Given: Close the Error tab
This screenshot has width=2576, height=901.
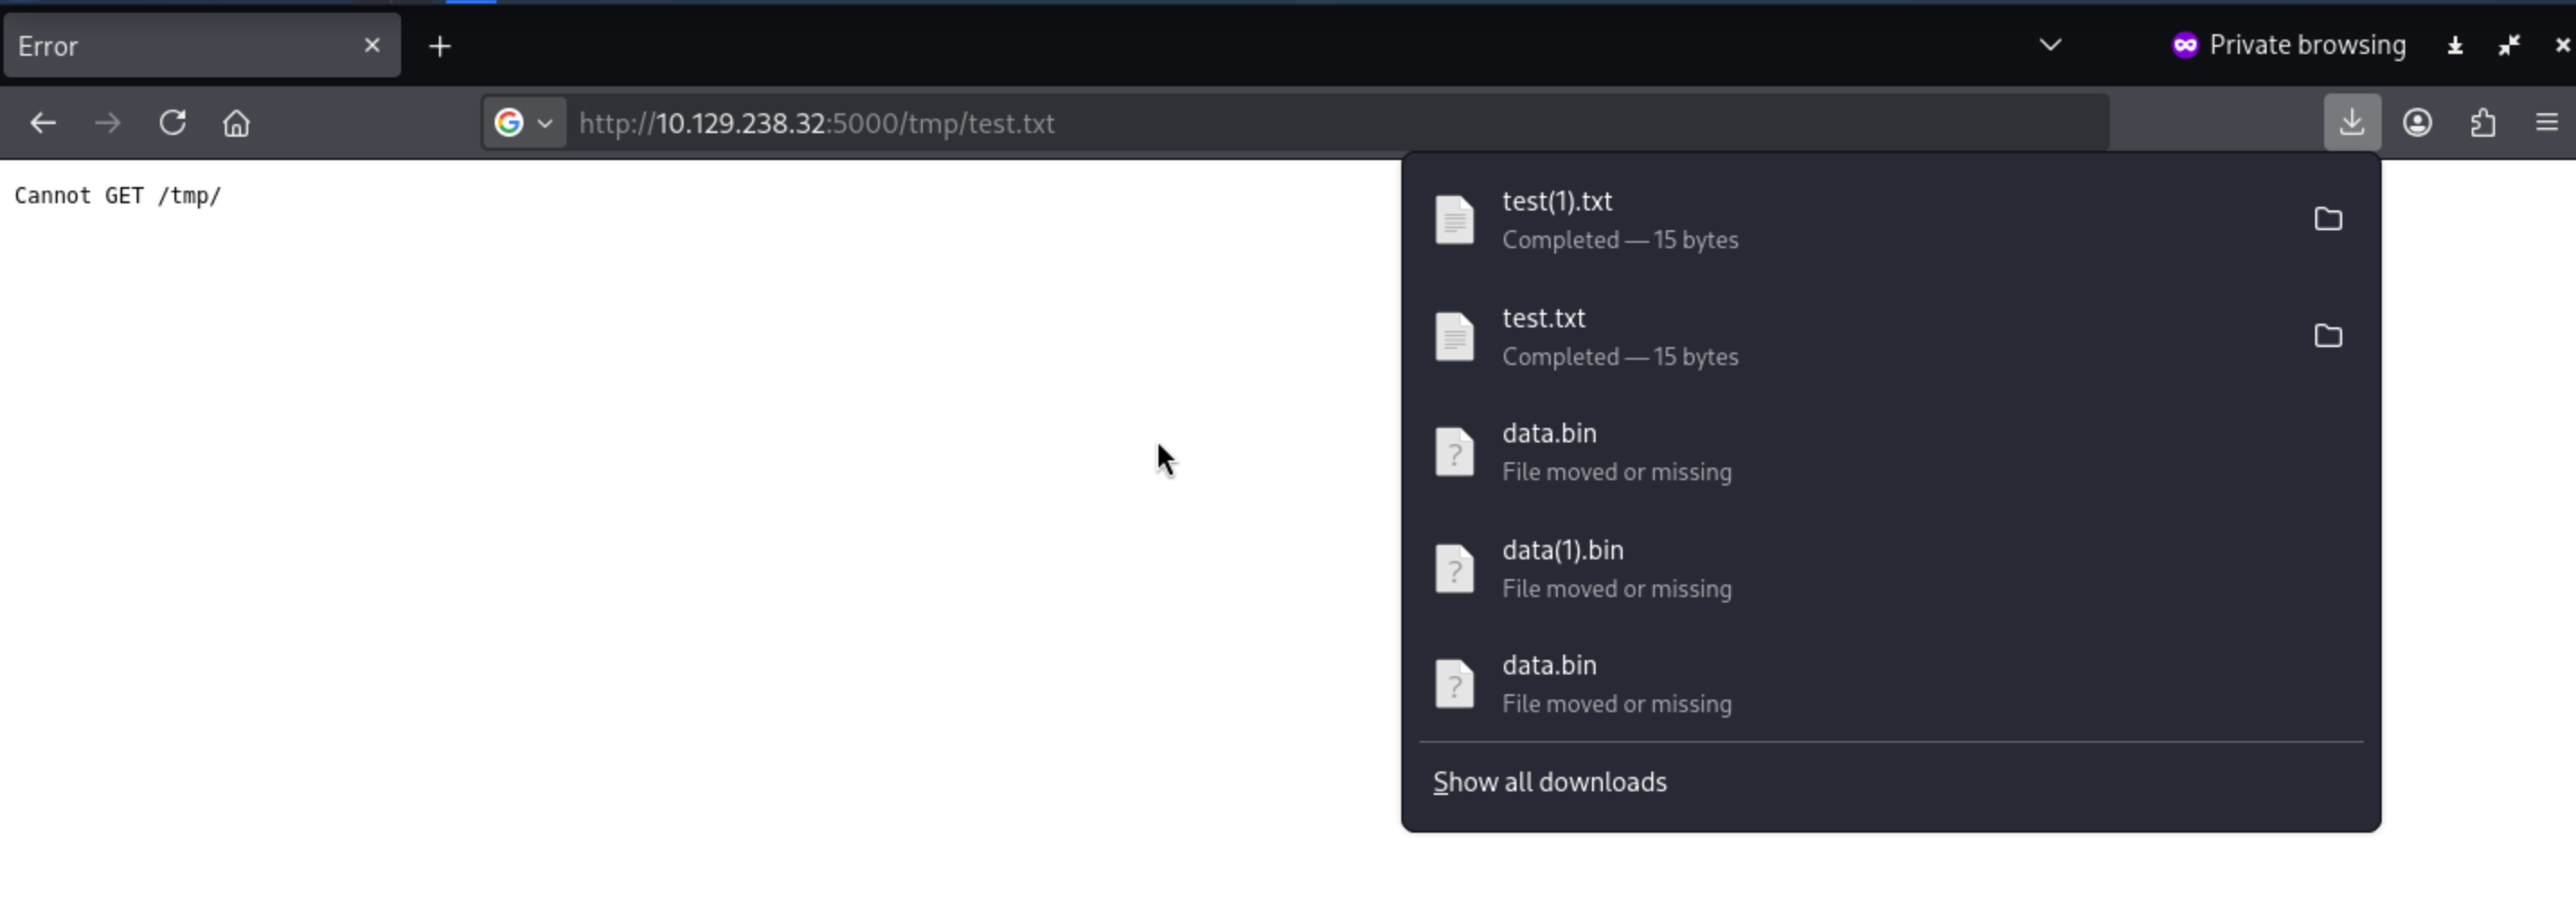Looking at the screenshot, I should click(372, 45).
